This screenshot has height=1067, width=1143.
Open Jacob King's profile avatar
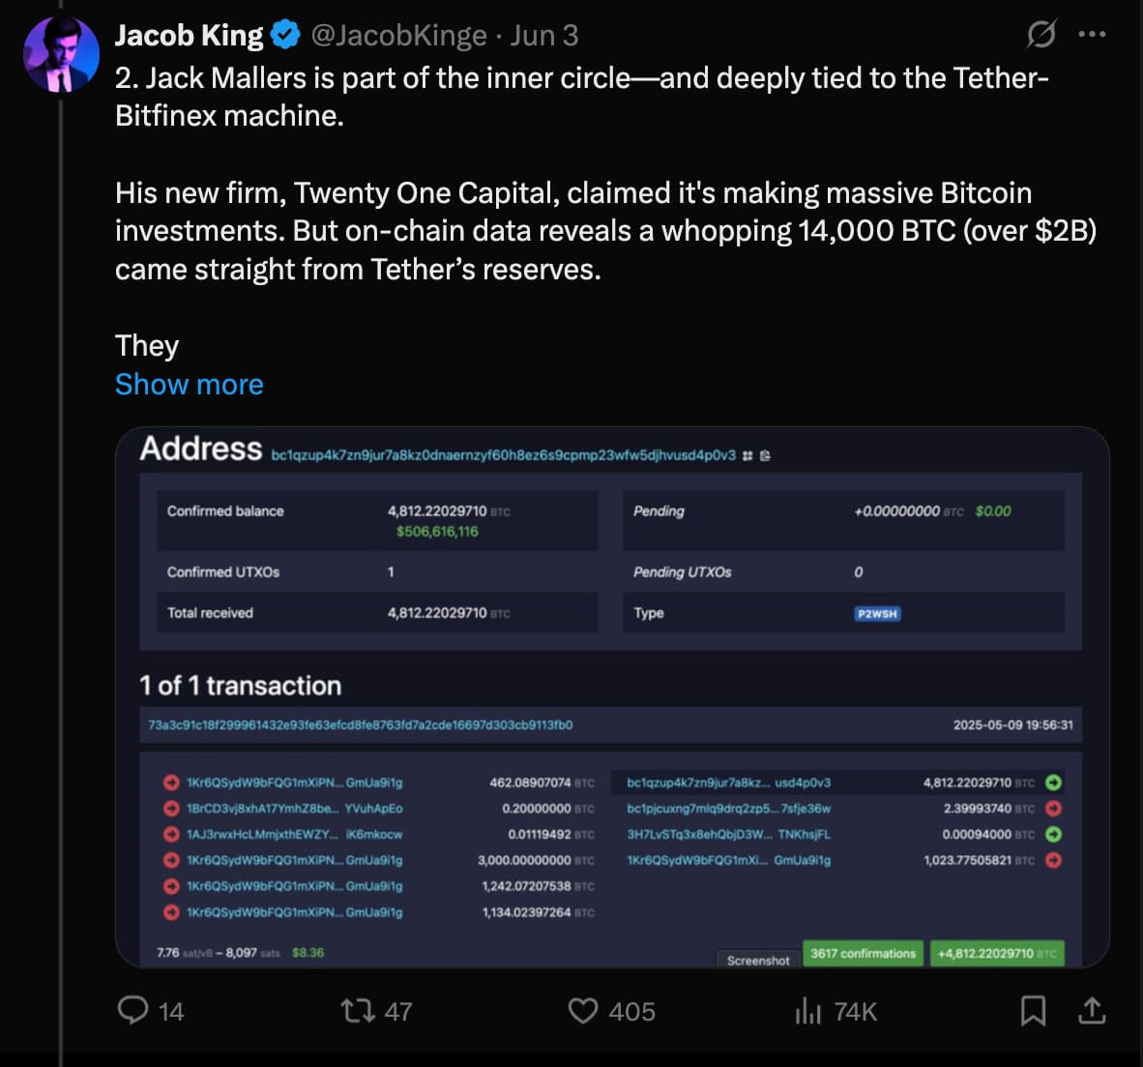pos(62,53)
